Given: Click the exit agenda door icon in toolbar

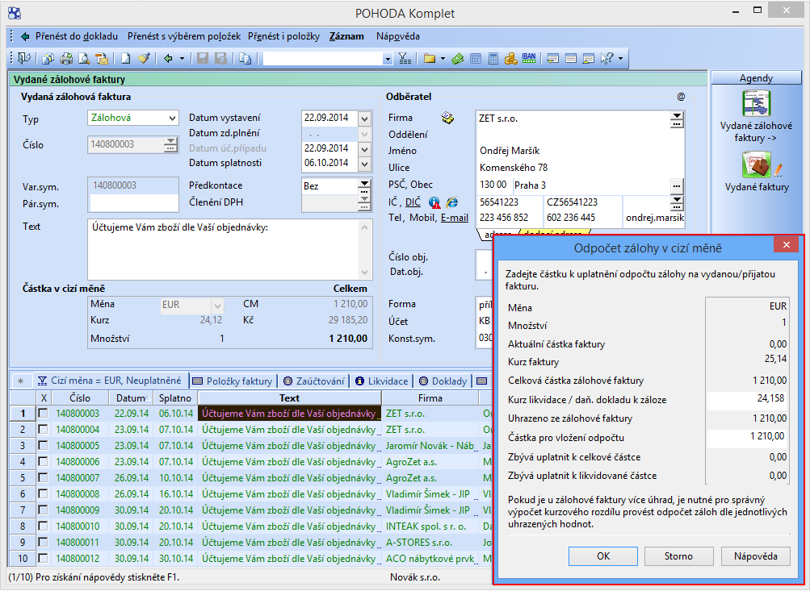Looking at the screenshot, I should [x=23, y=58].
